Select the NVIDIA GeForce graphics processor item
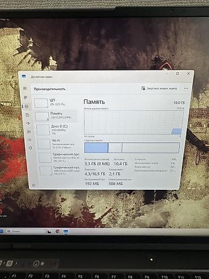The image size is (209, 279). click(59, 158)
